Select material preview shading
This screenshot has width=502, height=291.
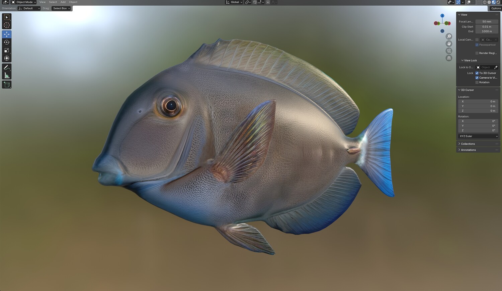494,2
